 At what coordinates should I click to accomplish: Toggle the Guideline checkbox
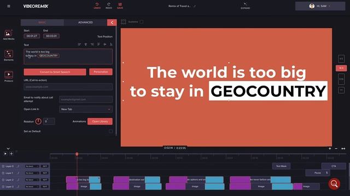[142, 22]
